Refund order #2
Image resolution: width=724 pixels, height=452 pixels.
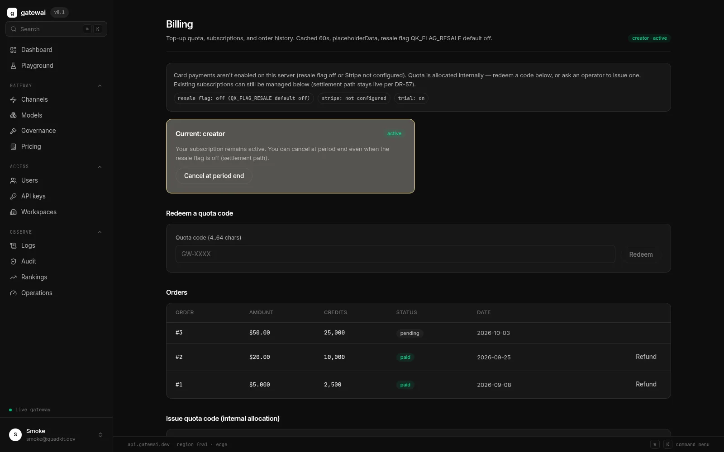[x=646, y=357]
